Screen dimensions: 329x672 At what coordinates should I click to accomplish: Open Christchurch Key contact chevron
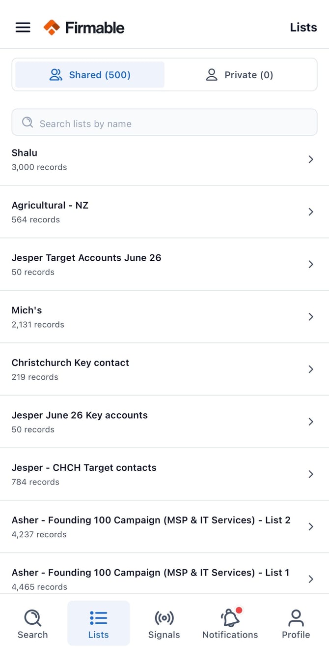point(310,369)
